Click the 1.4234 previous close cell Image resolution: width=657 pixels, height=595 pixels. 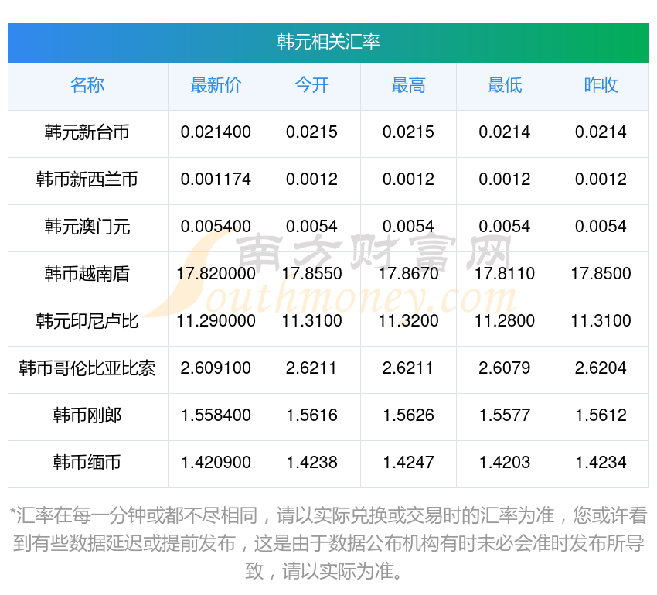click(601, 463)
